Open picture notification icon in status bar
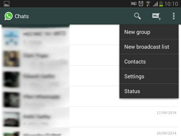This screenshot has height=136, width=181. coord(6,4)
